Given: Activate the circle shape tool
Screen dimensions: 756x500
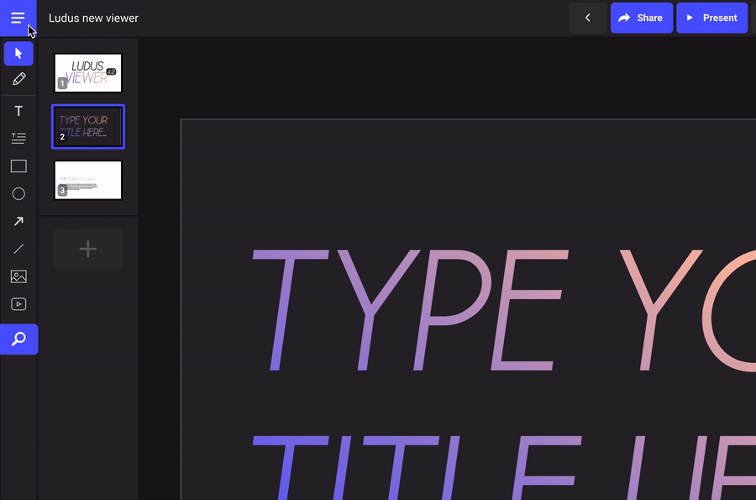Looking at the screenshot, I should click(18, 194).
